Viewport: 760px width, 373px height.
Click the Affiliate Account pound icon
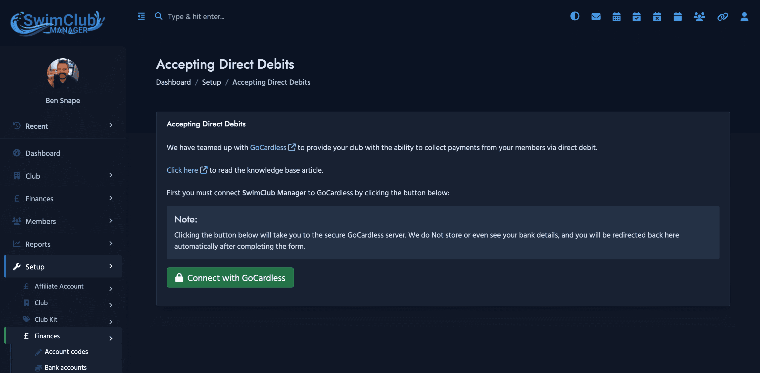(x=26, y=286)
